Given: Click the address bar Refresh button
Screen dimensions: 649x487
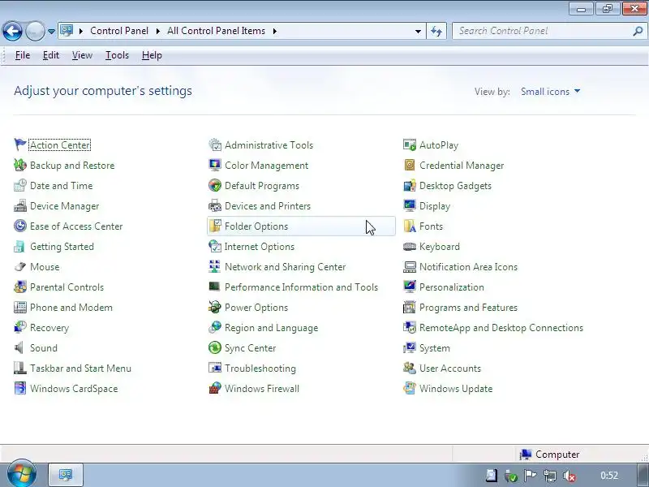Looking at the screenshot, I should 436,31.
